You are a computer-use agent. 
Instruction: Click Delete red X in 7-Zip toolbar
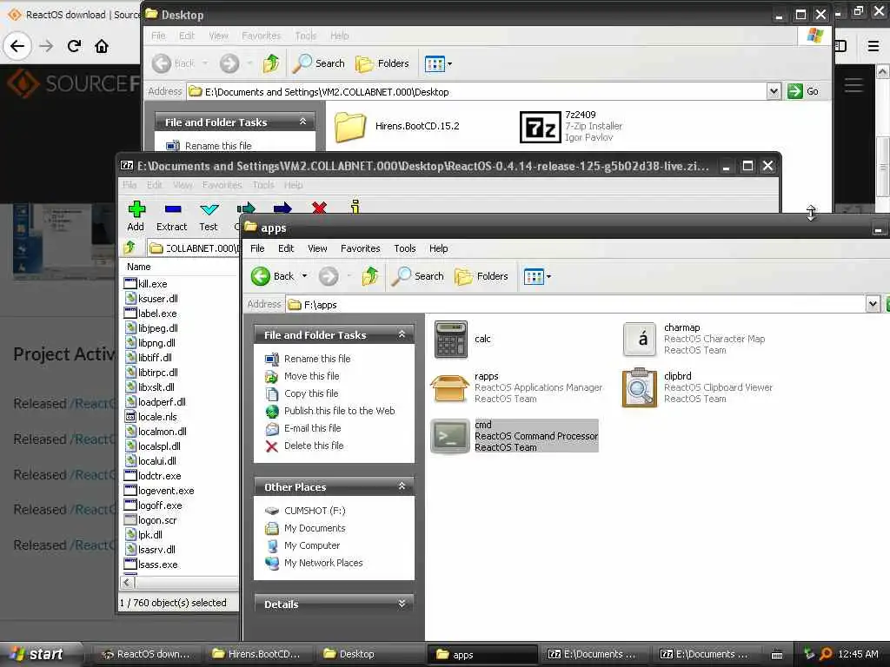pos(319,208)
